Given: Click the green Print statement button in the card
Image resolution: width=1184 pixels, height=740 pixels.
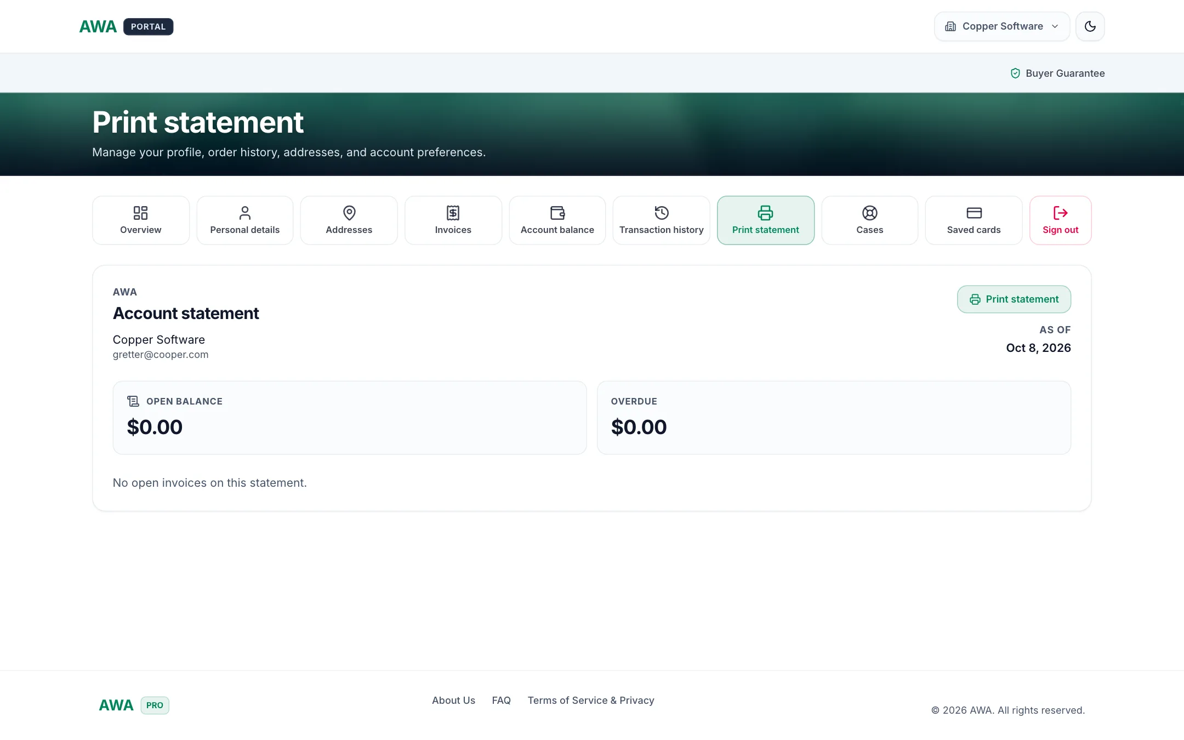Looking at the screenshot, I should click(x=1014, y=299).
